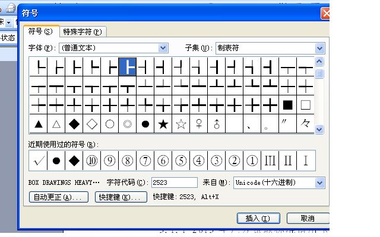This screenshot has width=380, height=237.
Task: Click the 快捷键(K) button
Action: coord(121,197)
